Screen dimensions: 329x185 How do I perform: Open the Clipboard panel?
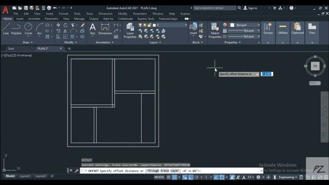(297, 29)
